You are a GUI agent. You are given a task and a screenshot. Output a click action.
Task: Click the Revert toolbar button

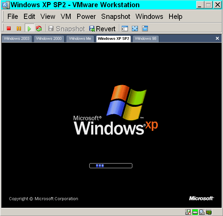click(x=102, y=29)
